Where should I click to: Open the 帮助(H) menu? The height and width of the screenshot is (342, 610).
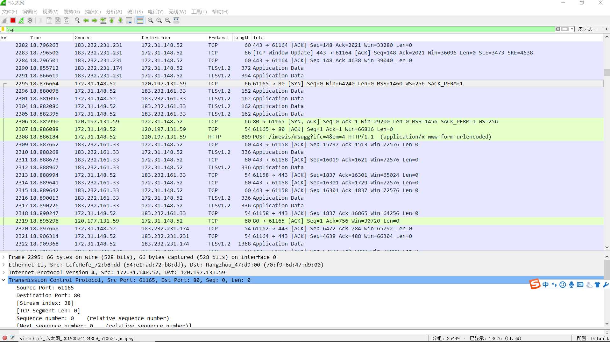pos(220,12)
